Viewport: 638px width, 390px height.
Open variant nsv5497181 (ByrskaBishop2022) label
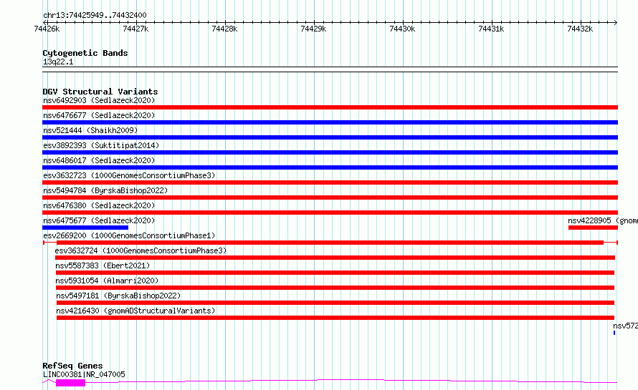coord(118,296)
